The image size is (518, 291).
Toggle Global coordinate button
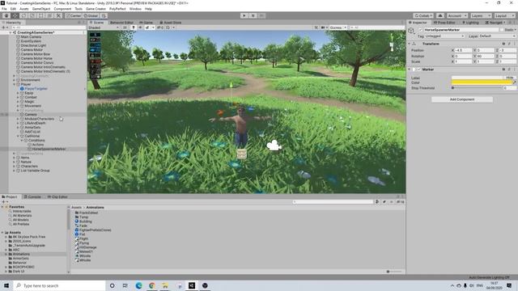tap(91, 15)
